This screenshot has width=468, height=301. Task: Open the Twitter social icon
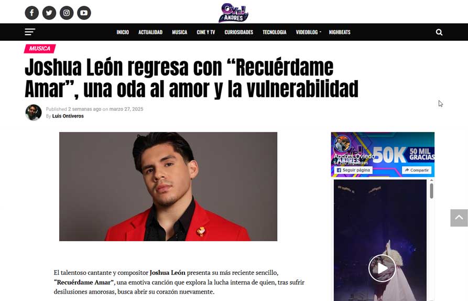[x=49, y=13]
